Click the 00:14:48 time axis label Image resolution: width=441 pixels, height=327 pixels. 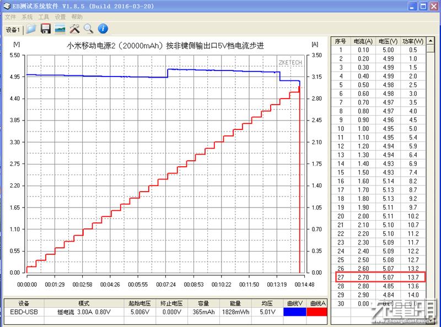304,285
